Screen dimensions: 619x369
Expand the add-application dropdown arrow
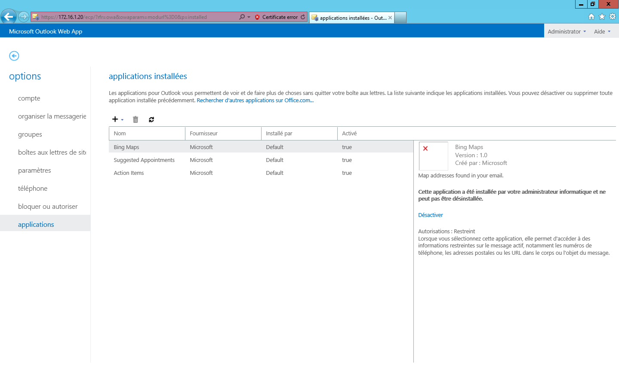122,120
